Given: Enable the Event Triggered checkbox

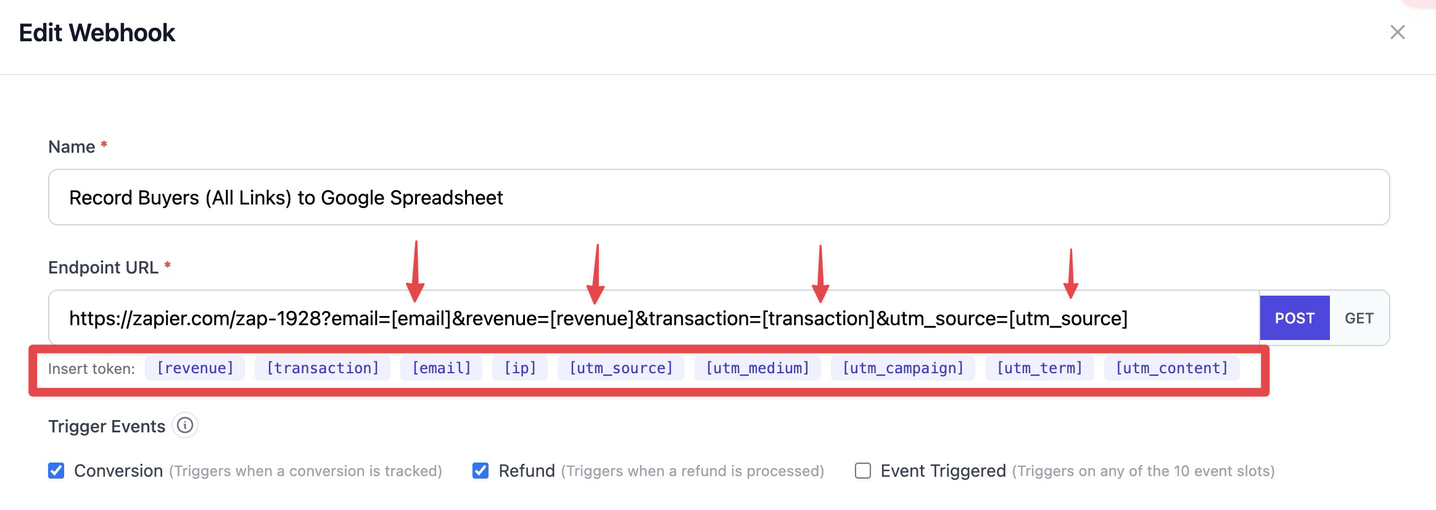Looking at the screenshot, I should click(863, 471).
